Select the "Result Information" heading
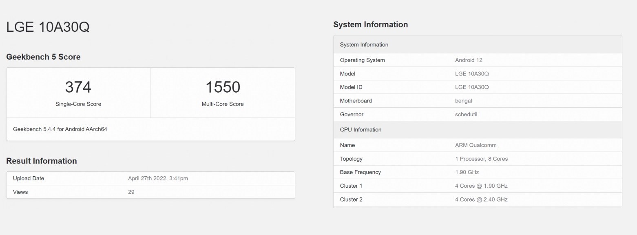Image resolution: width=637 pixels, height=235 pixels. (42, 161)
